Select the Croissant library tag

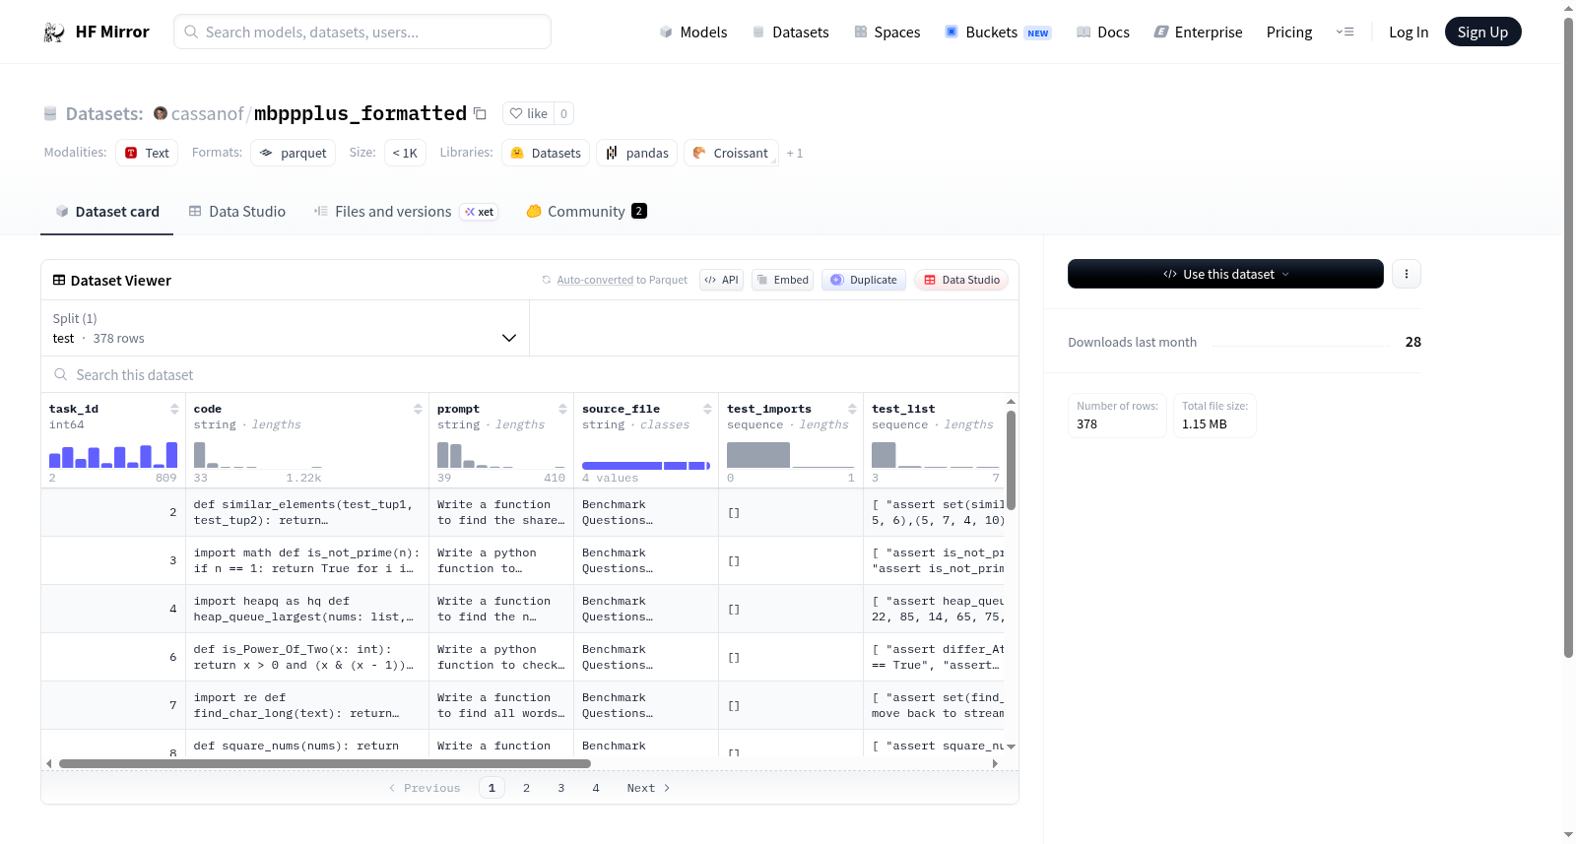731,153
